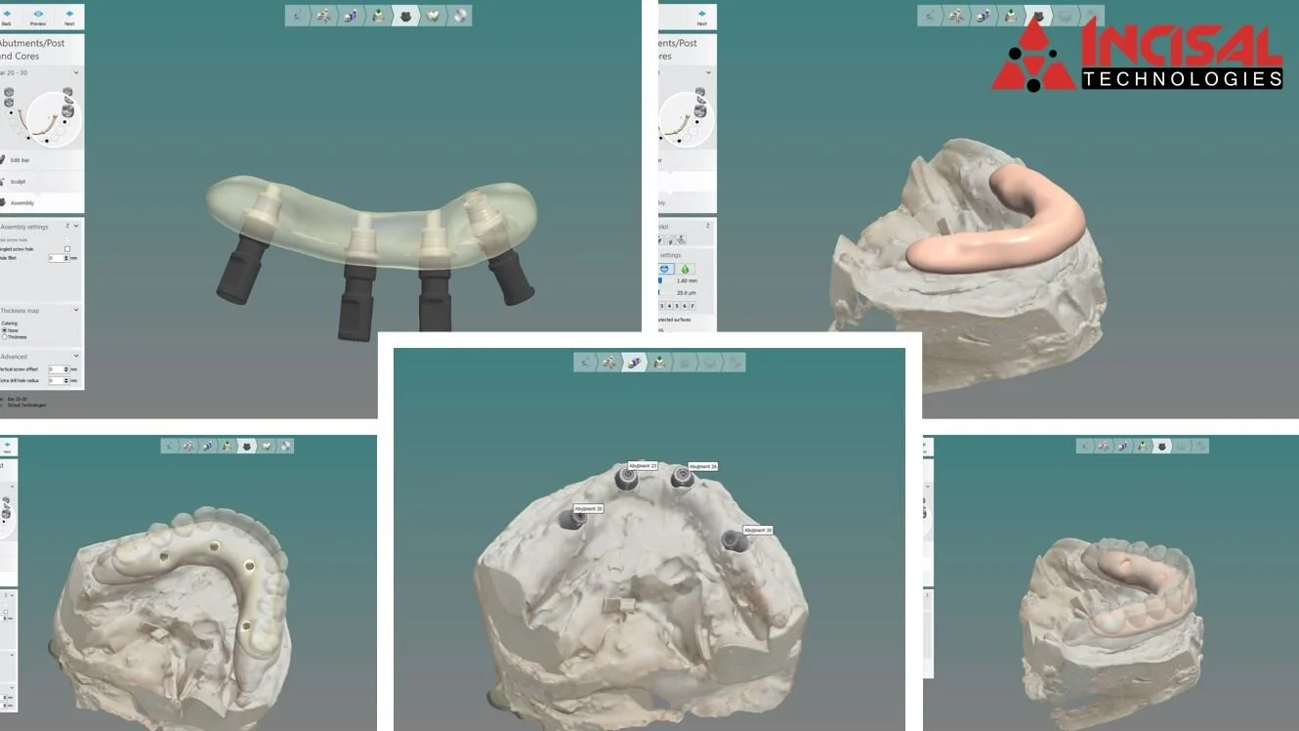Expand bar dropdown chevron in top-right panel

click(x=708, y=72)
